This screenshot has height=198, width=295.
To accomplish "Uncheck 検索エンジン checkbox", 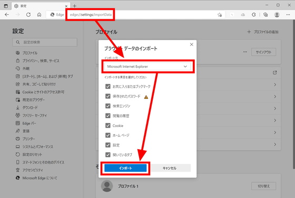I will pos(108,106).
